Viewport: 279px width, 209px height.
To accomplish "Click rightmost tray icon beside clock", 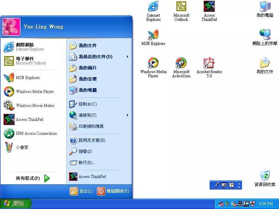I will tap(252, 204).
